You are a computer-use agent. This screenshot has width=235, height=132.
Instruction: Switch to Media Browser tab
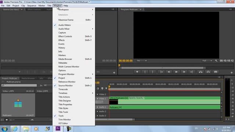point(28,78)
